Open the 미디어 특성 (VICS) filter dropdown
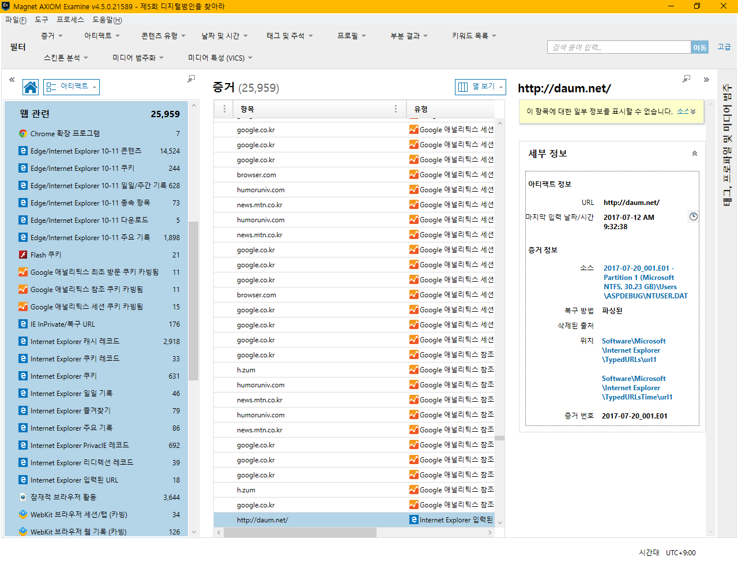 click(220, 58)
